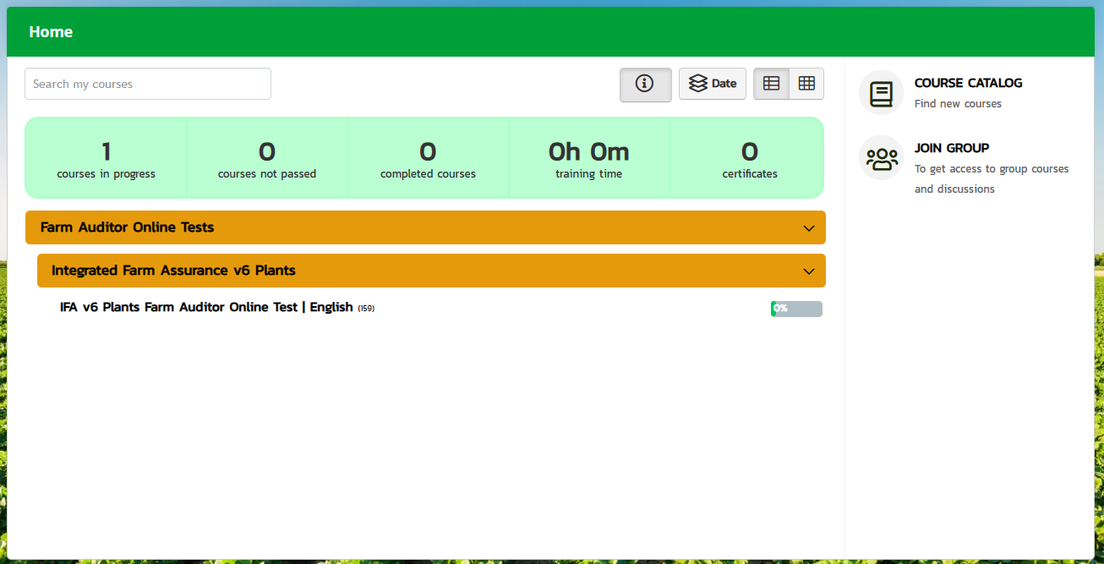Open IFA v6 Plants Farm Auditor Online Test course
This screenshot has width=1104, height=564.
[206, 307]
